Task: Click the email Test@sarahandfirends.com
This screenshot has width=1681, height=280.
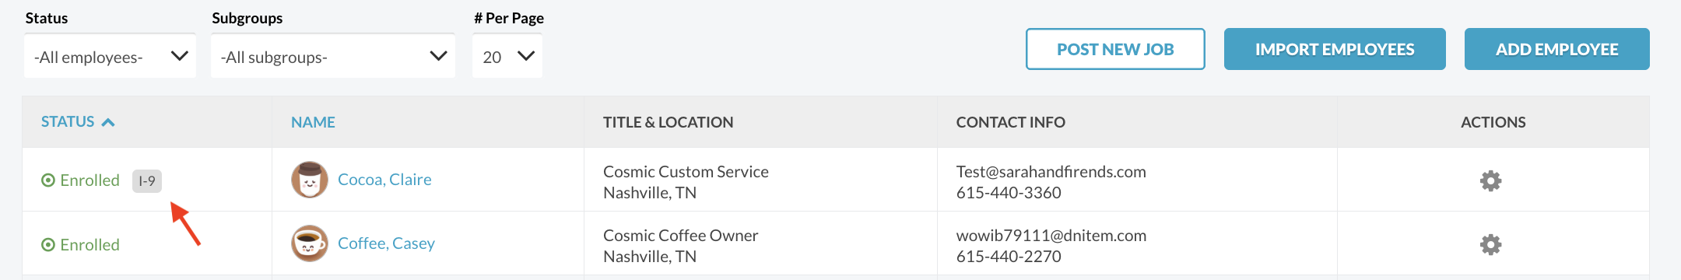Action: click(1051, 172)
